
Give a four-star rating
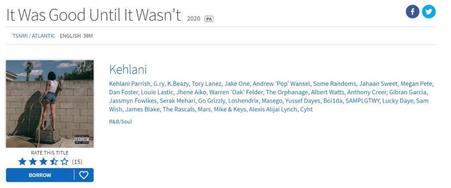click(54, 162)
